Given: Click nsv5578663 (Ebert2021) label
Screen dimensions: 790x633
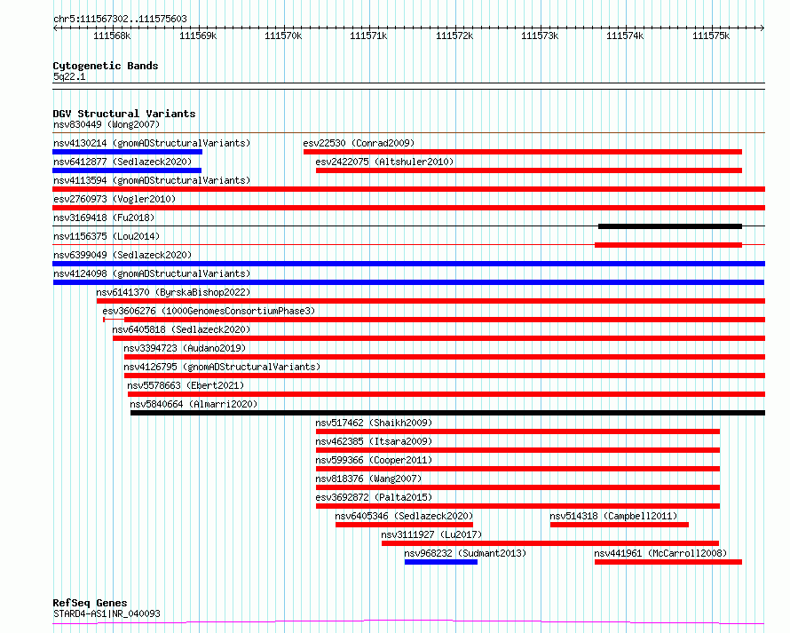Looking at the screenshot, I should [186, 385].
